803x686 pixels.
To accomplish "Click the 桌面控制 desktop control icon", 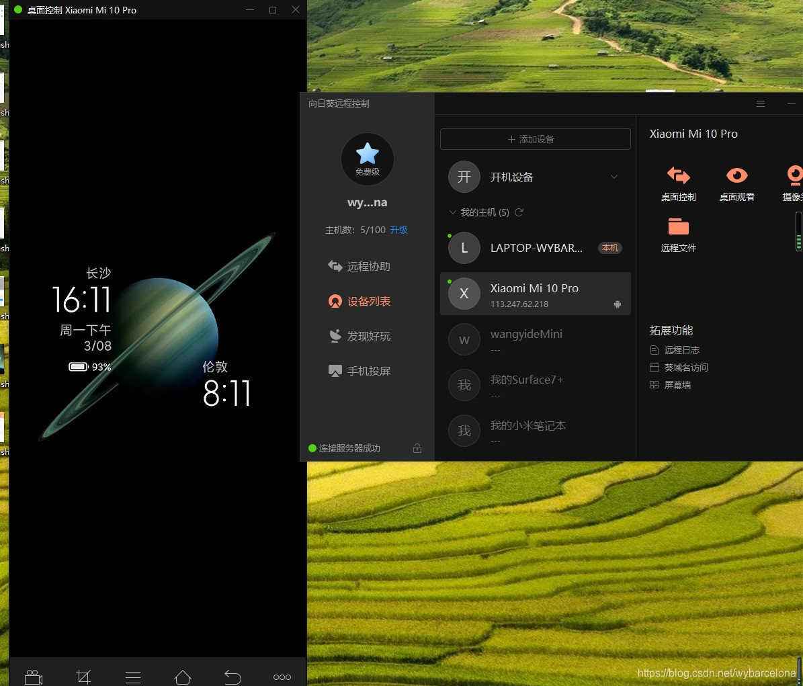I will (679, 175).
